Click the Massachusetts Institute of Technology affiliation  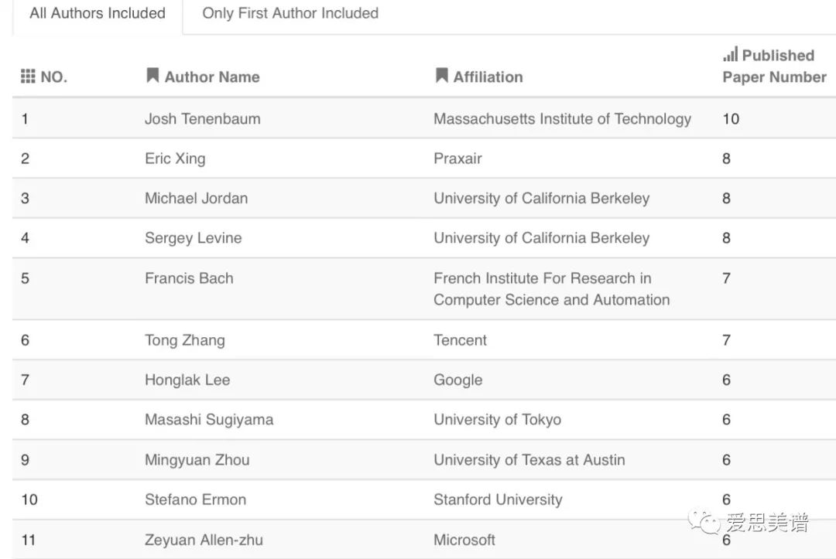(562, 118)
